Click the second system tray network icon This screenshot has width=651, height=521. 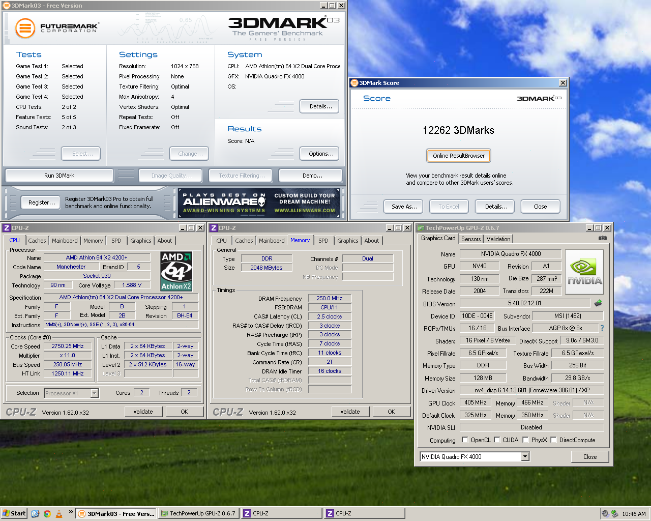614,513
